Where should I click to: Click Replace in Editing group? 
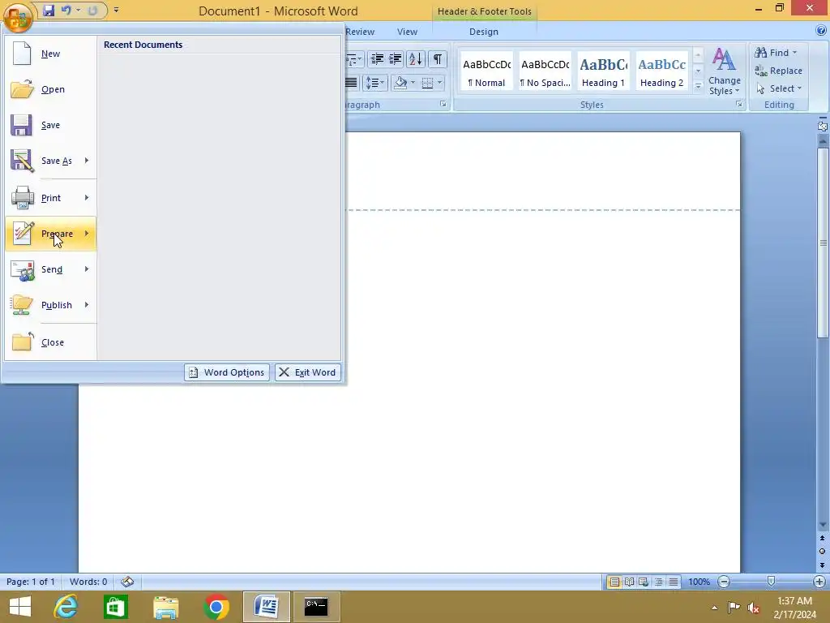point(778,71)
